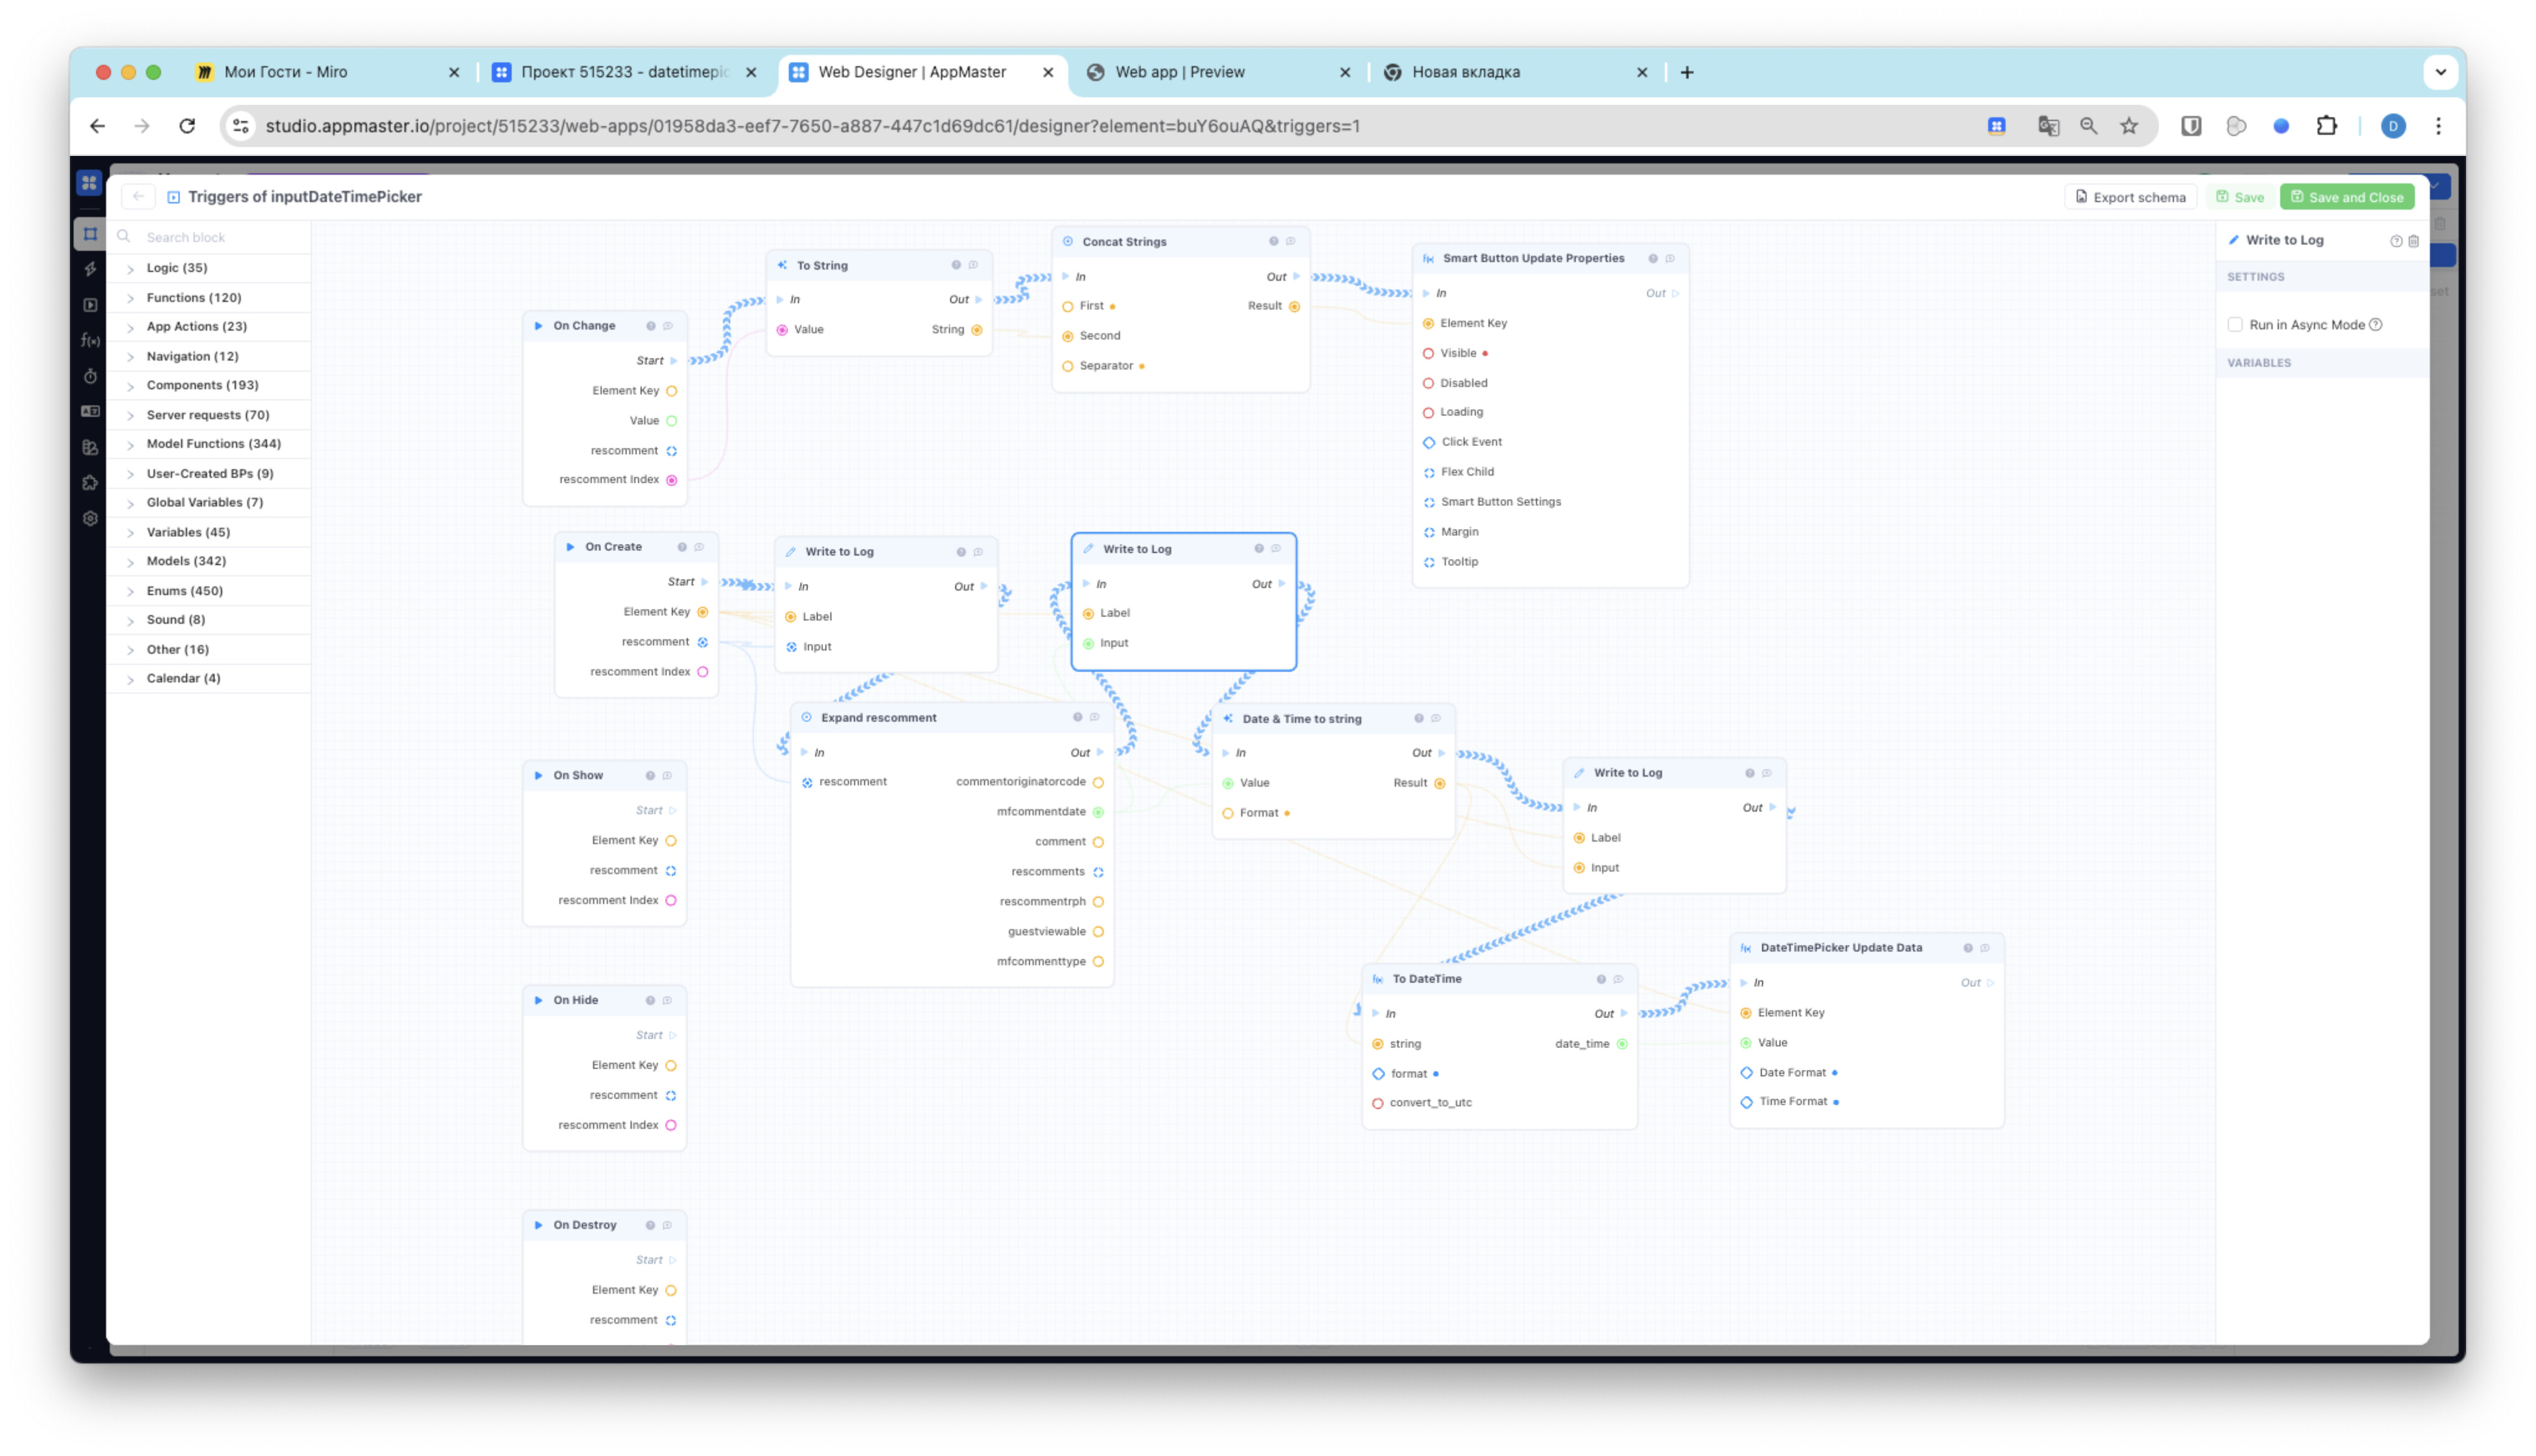This screenshot has height=1456, width=2536.
Task: Click the back arrow beside Triggers title
Action: click(x=138, y=197)
